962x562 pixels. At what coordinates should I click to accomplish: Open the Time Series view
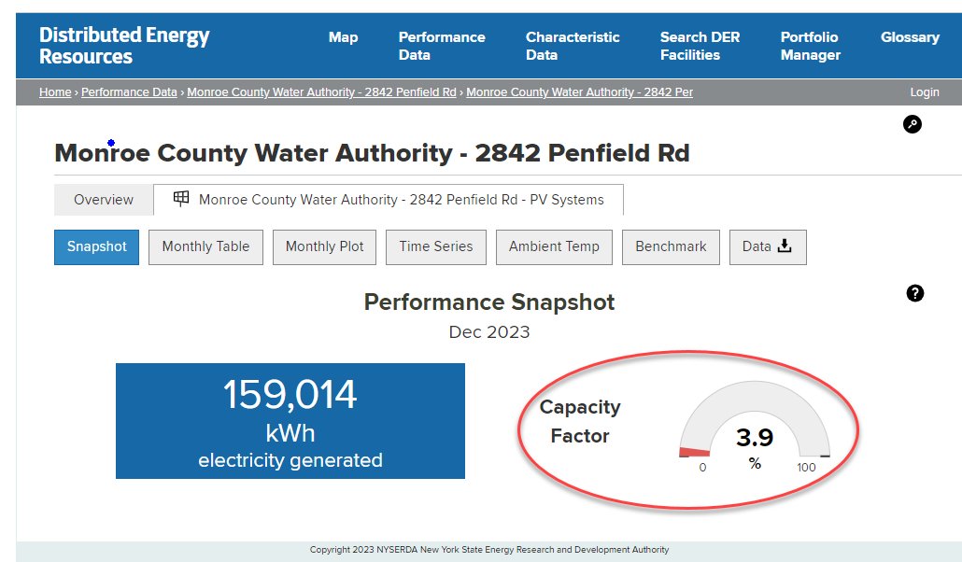(x=436, y=246)
